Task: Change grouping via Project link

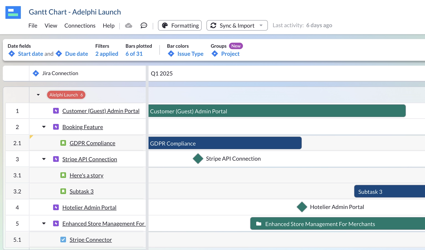Action: 230,54
